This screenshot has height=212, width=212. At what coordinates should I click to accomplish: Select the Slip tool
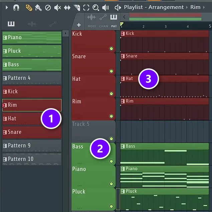(x=67, y=8)
